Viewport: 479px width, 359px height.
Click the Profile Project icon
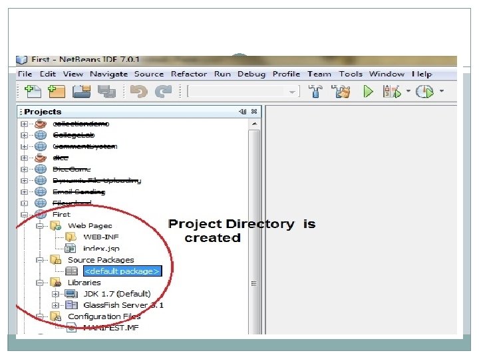pyautogui.click(x=424, y=91)
